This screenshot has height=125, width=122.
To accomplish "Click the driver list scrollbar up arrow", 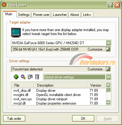I will point(108,85).
